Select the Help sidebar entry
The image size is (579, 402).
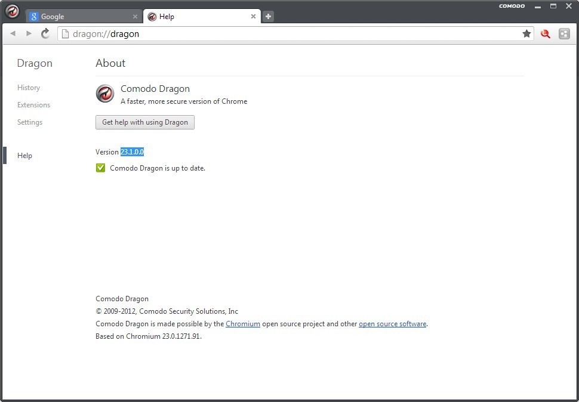(x=24, y=156)
